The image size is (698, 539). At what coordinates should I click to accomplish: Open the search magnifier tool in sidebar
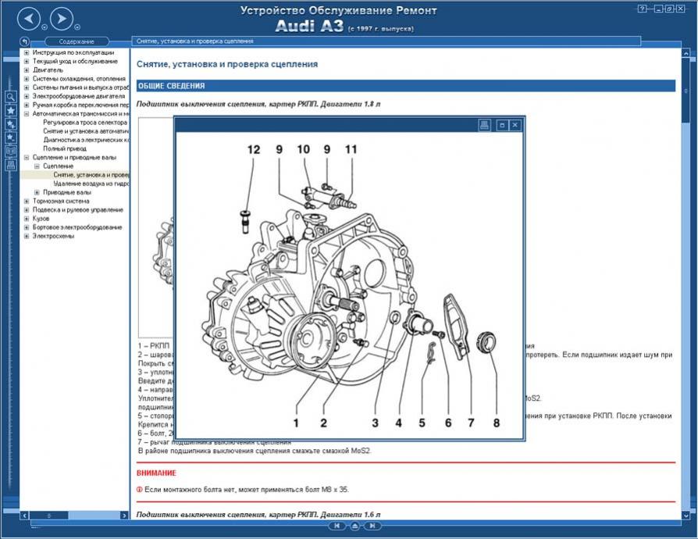coord(11,97)
